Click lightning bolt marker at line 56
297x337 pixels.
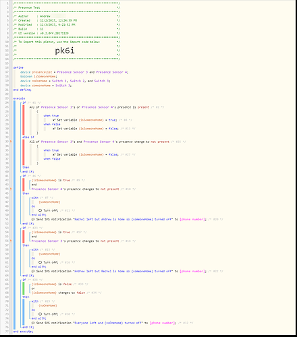pyautogui.click(x=11, y=241)
